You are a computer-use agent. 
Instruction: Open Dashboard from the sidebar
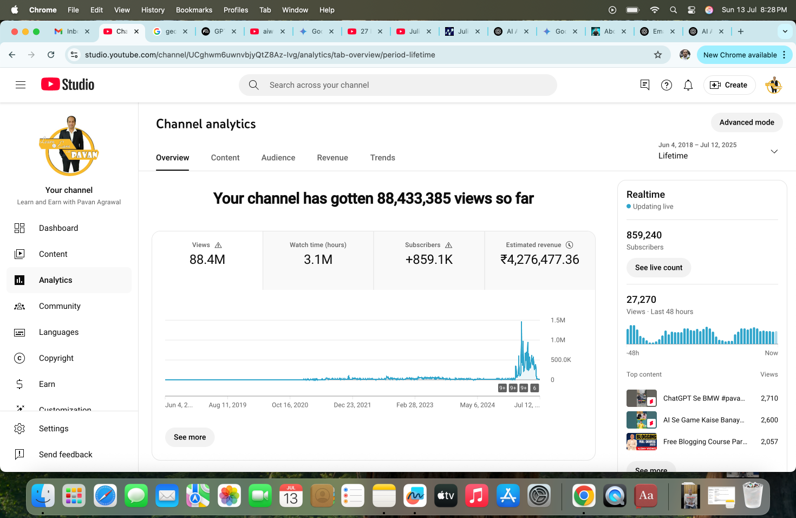point(58,228)
